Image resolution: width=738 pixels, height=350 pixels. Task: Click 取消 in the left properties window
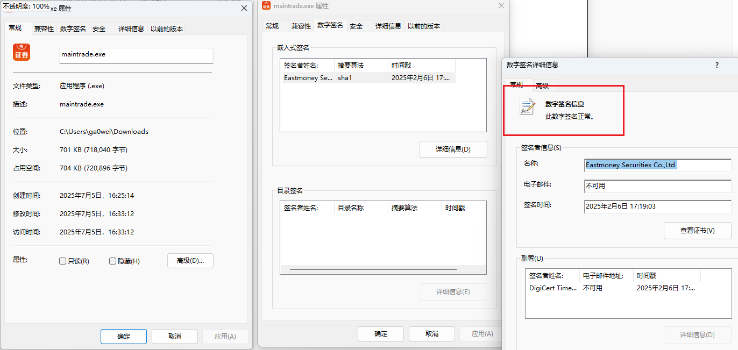[x=175, y=337]
